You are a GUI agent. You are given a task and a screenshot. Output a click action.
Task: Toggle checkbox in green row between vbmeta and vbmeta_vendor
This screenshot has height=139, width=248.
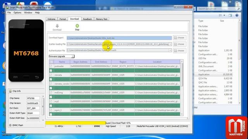coord(51,80)
